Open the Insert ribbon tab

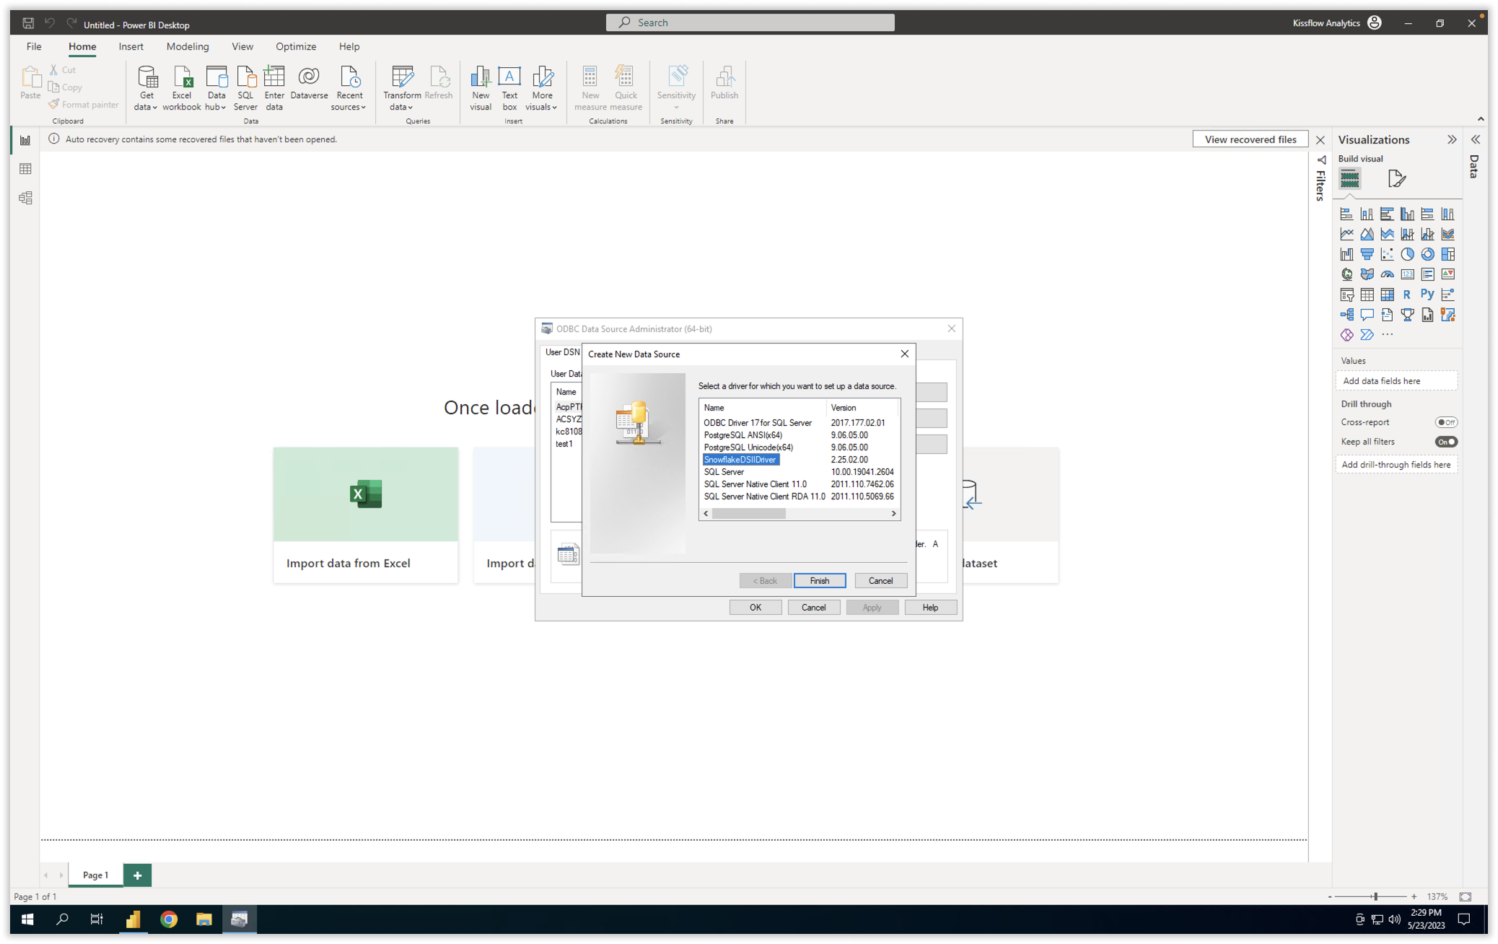point(131,46)
